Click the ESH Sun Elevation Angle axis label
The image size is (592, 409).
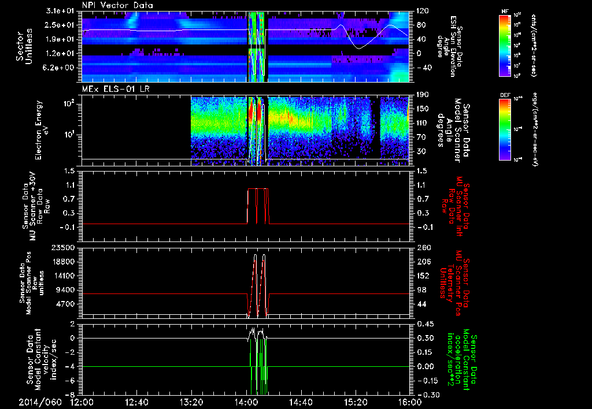pos(449,46)
